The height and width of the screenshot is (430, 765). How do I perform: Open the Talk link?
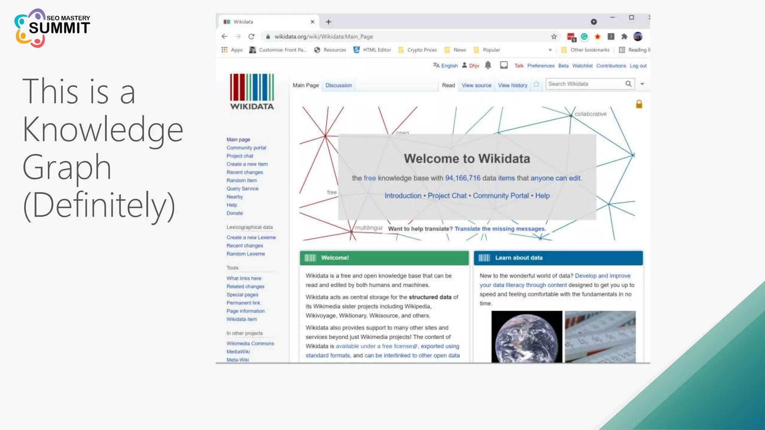click(519, 66)
